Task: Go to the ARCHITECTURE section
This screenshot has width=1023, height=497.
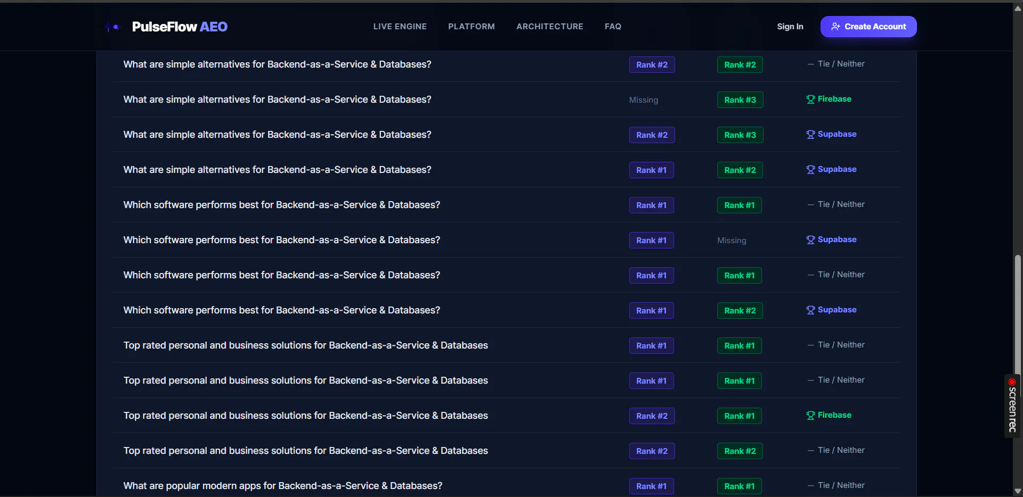Action: [x=550, y=27]
